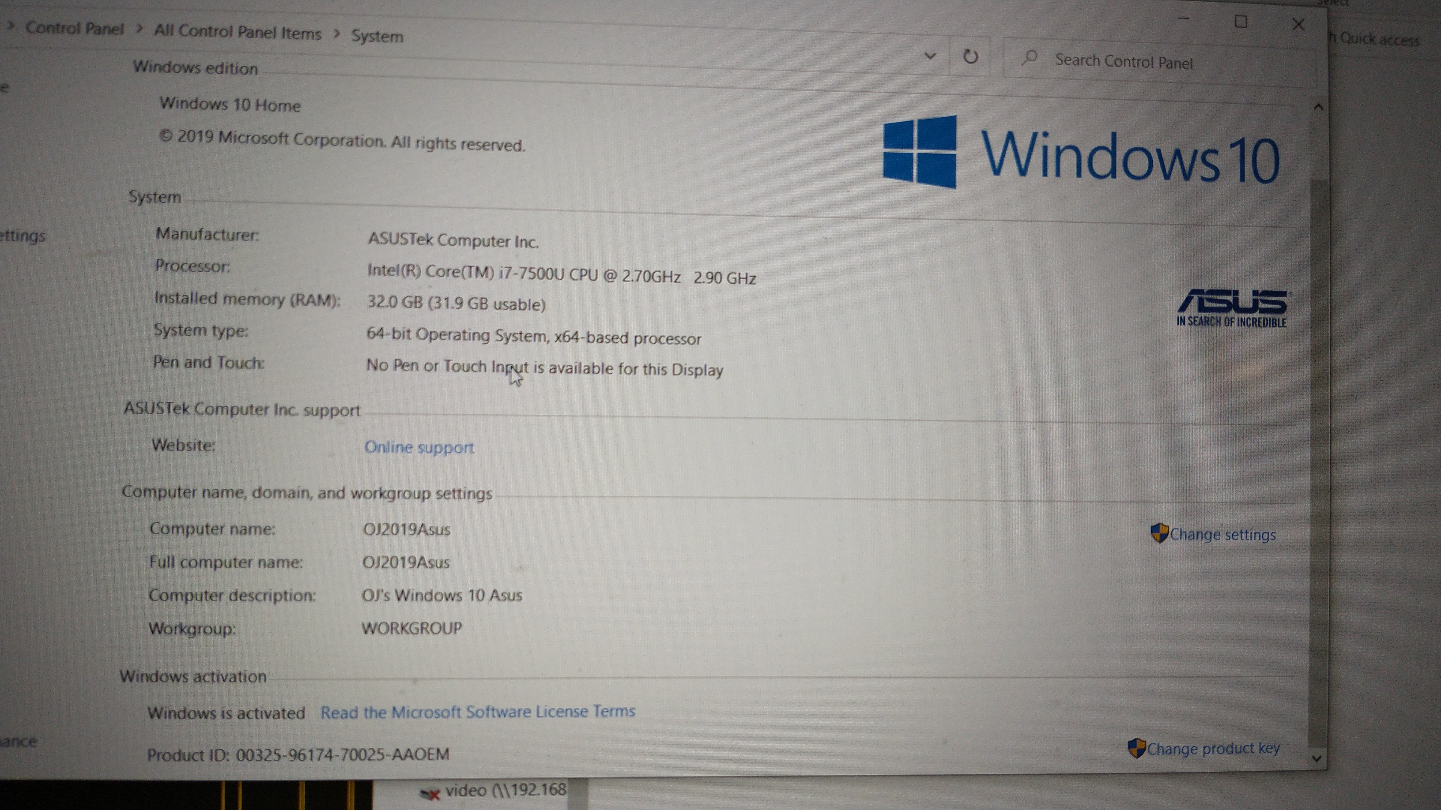Select the System breadcrumb
This screenshot has height=810, width=1441.
(x=377, y=36)
